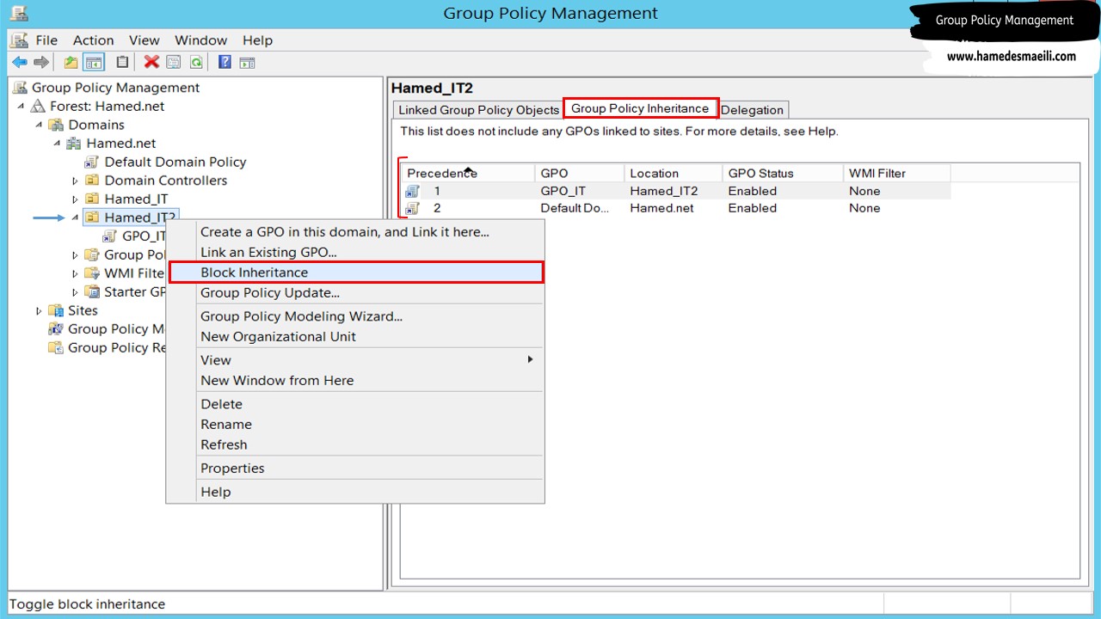The width and height of the screenshot is (1101, 619).
Task: Choose Refresh in the context menu
Action: tap(355, 444)
